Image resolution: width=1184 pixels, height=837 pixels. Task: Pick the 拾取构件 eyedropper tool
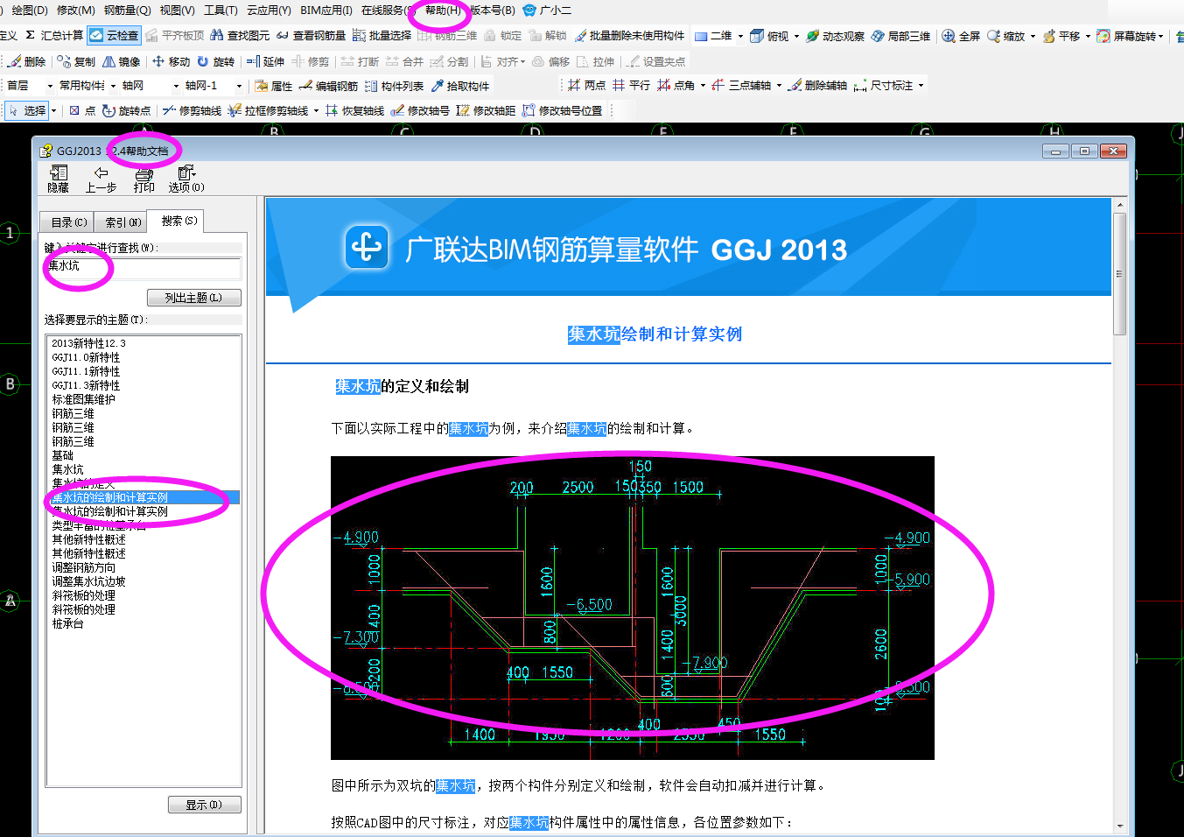coord(460,86)
